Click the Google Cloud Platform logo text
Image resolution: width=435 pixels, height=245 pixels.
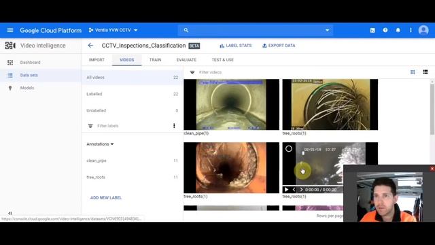(51, 30)
